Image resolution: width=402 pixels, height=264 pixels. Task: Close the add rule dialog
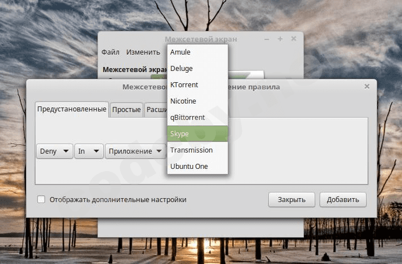point(367,87)
